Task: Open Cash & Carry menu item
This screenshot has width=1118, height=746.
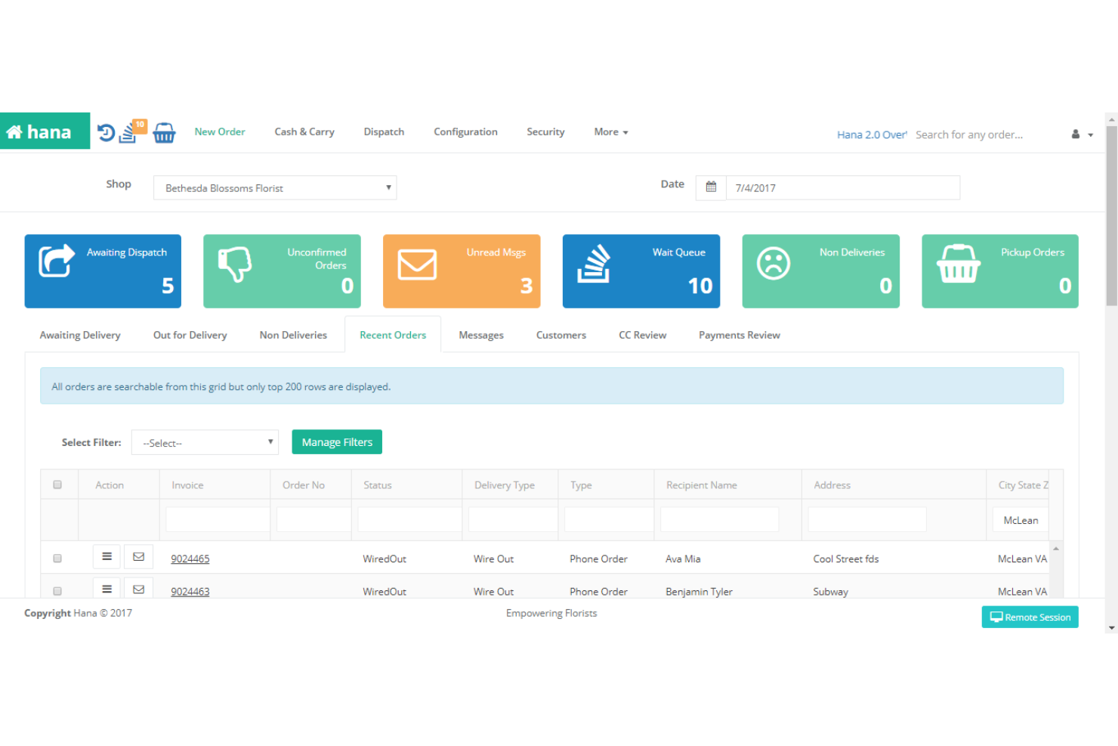Action: click(x=304, y=132)
